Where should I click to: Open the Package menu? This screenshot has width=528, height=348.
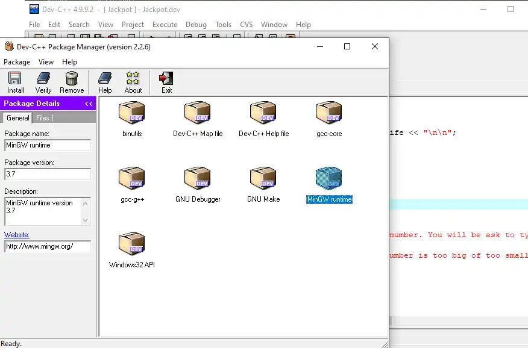17,61
